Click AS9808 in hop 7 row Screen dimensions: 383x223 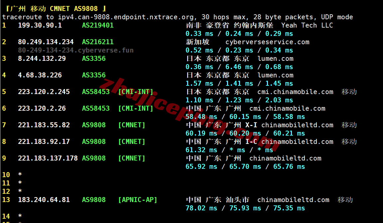(94, 125)
